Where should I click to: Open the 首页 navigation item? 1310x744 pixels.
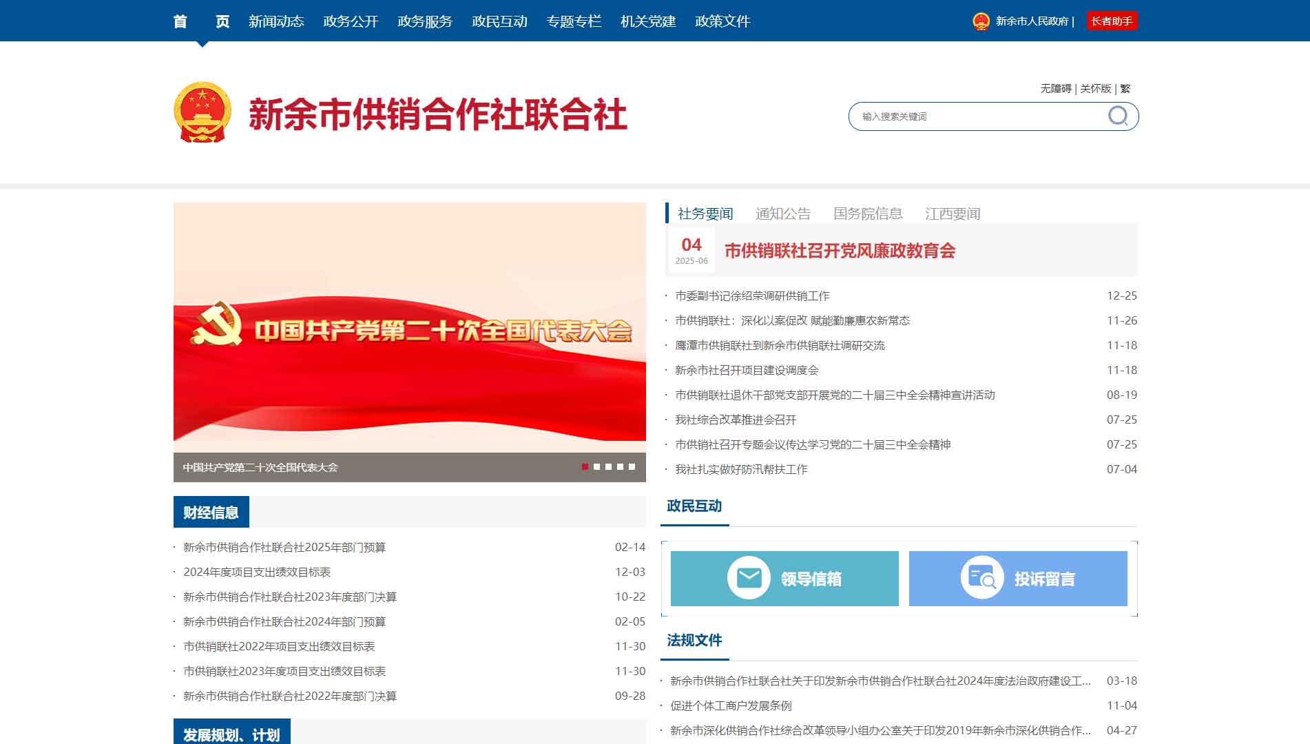click(201, 21)
